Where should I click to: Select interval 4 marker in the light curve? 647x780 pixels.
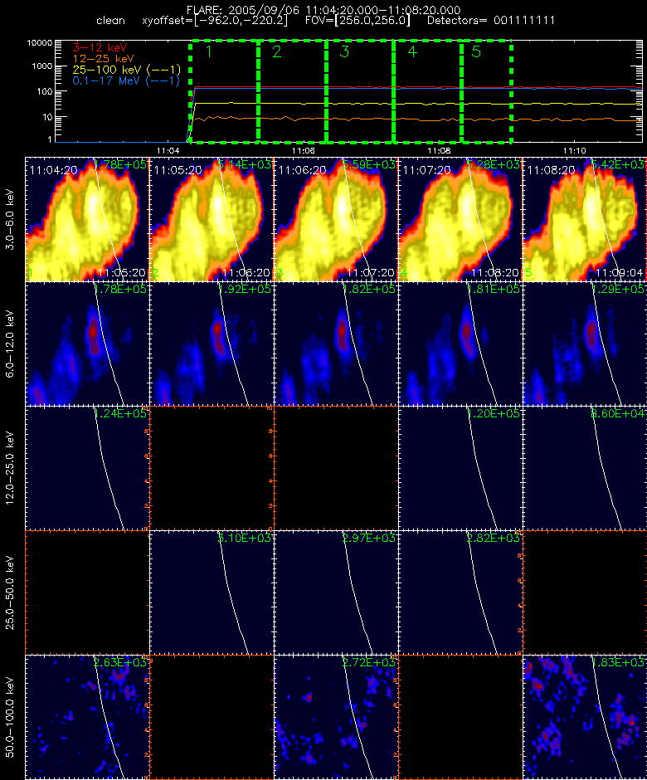(x=411, y=51)
